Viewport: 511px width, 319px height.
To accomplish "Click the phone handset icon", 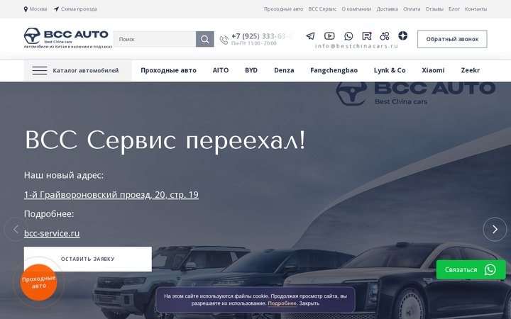I will 224,40.
